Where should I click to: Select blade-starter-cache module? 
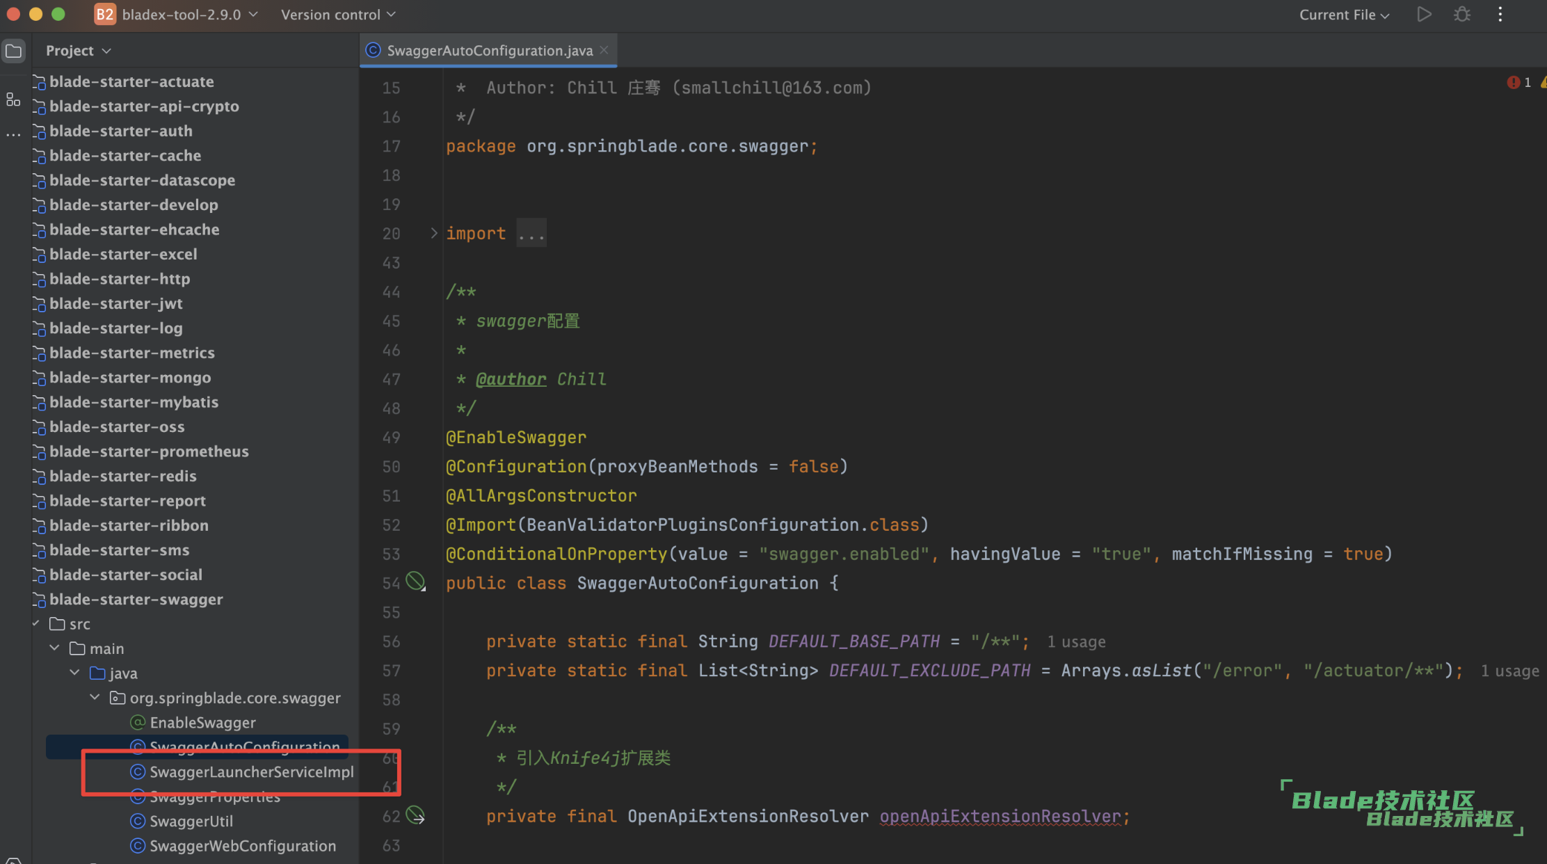point(125,156)
